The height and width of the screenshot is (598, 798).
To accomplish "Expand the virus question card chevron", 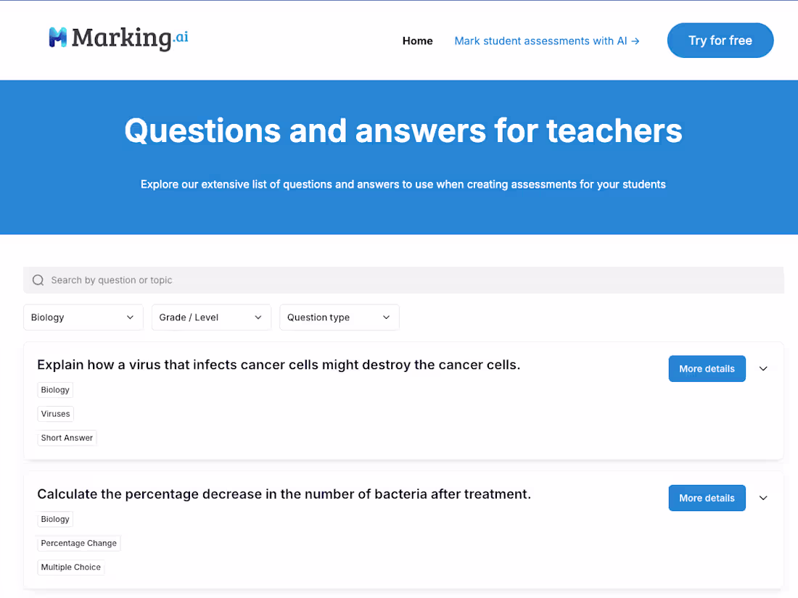I will pyautogui.click(x=763, y=368).
